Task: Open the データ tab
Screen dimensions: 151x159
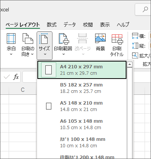Action: 69,25
